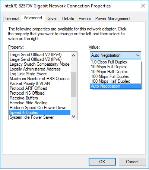
Task: Select Legacy Switch Compatibility Mode property
Action: (39, 64)
